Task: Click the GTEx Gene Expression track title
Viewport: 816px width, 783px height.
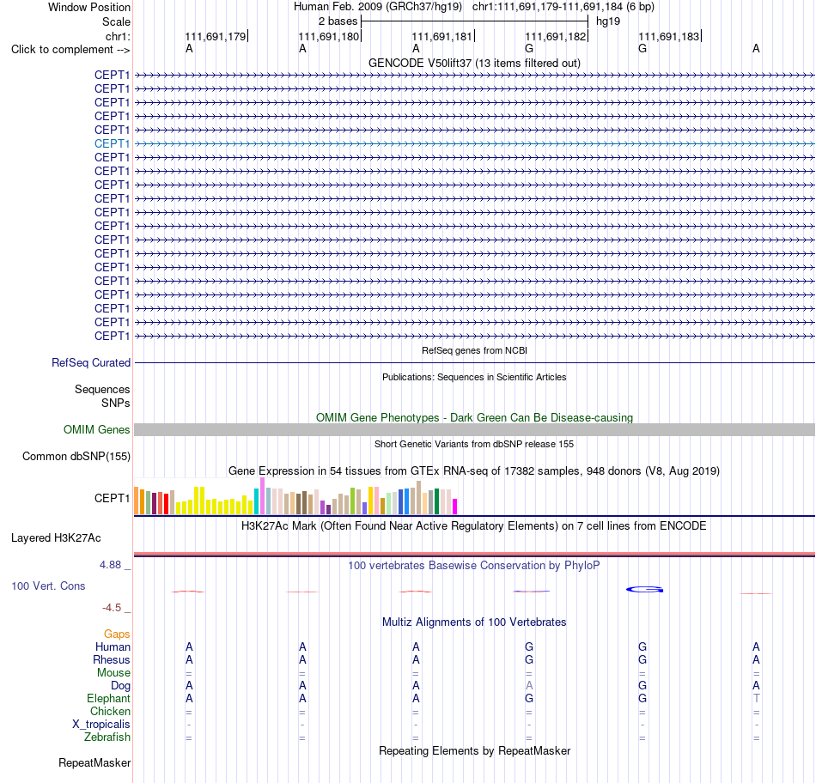Action: 474,470
